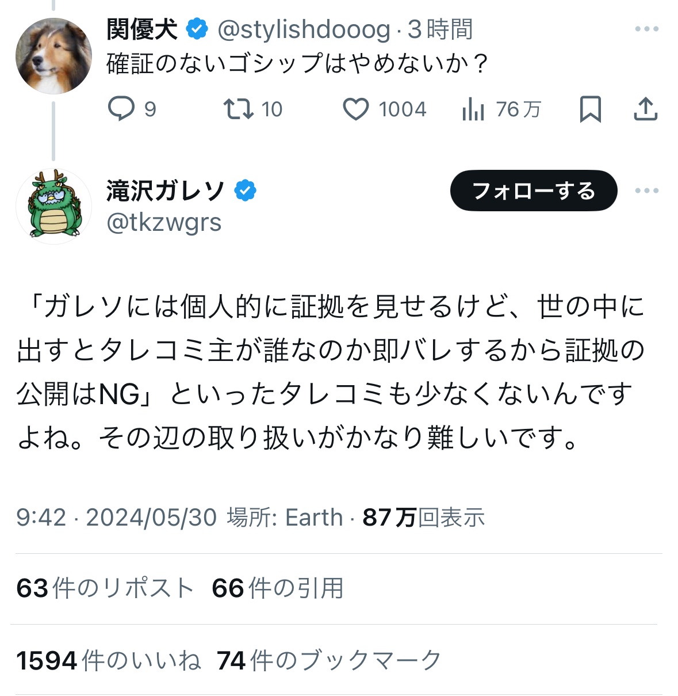
Task: Like the 関優犬 tweet with heart icon
Action: [x=356, y=109]
